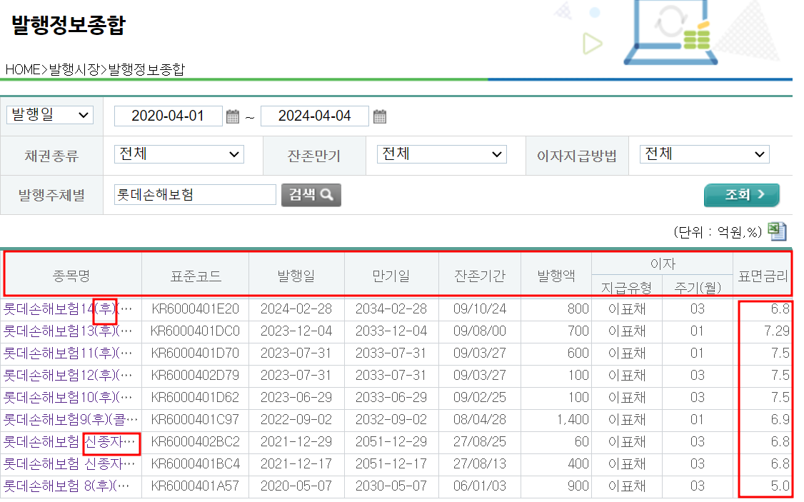Open calendar picker for start date

(233, 116)
